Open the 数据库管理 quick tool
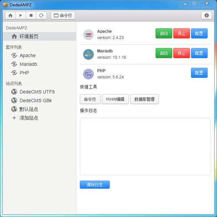This screenshot has width=217, height=217. coord(145,99)
